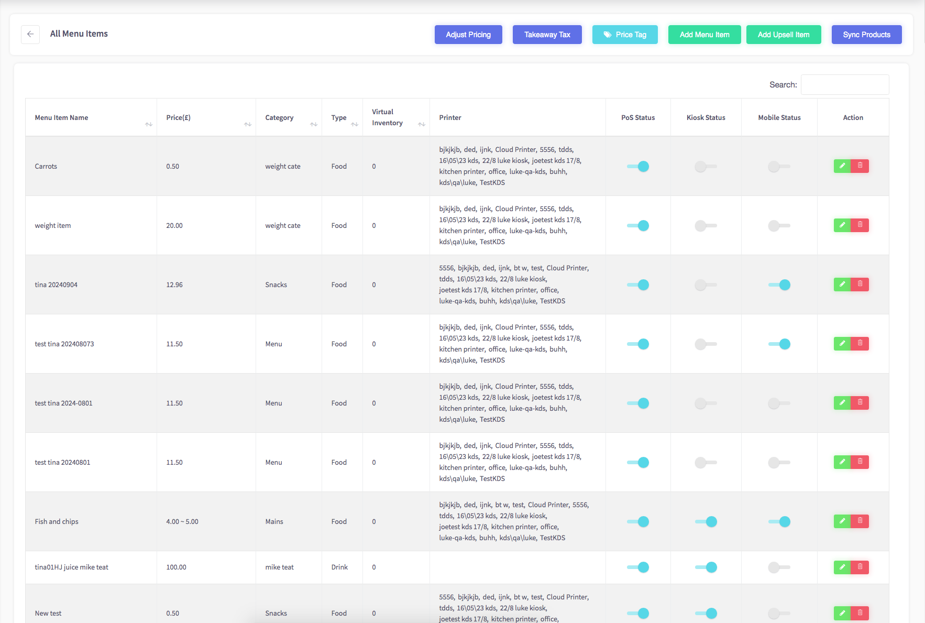Click the mike teat category cell
The width and height of the screenshot is (925, 623).
coord(280,567)
